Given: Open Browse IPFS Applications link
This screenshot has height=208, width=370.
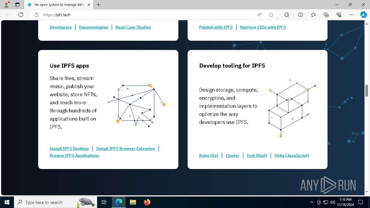Looking at the screenshot, I should (74, 155).
